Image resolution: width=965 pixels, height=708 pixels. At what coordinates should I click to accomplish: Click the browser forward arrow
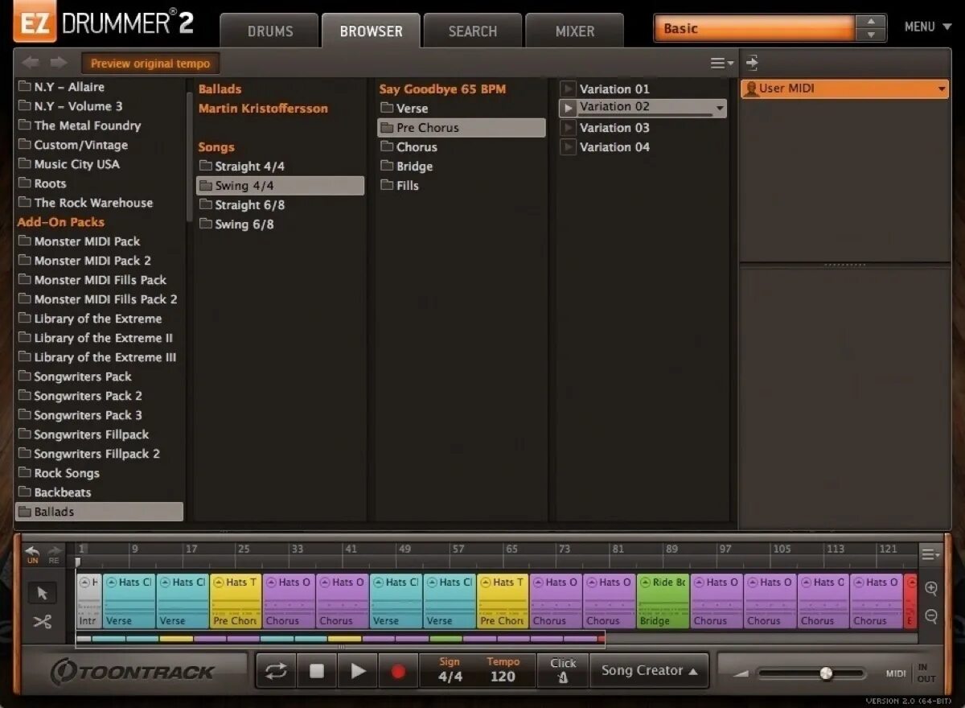58,63
